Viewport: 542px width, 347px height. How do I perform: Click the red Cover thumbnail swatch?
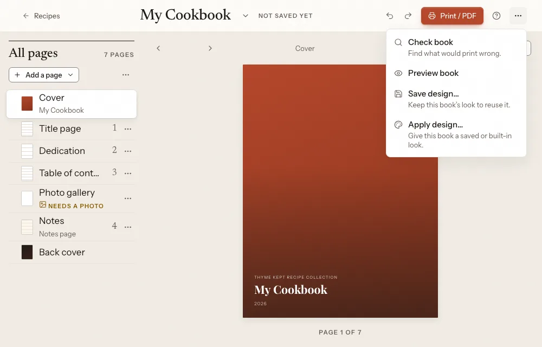(27, 104)
